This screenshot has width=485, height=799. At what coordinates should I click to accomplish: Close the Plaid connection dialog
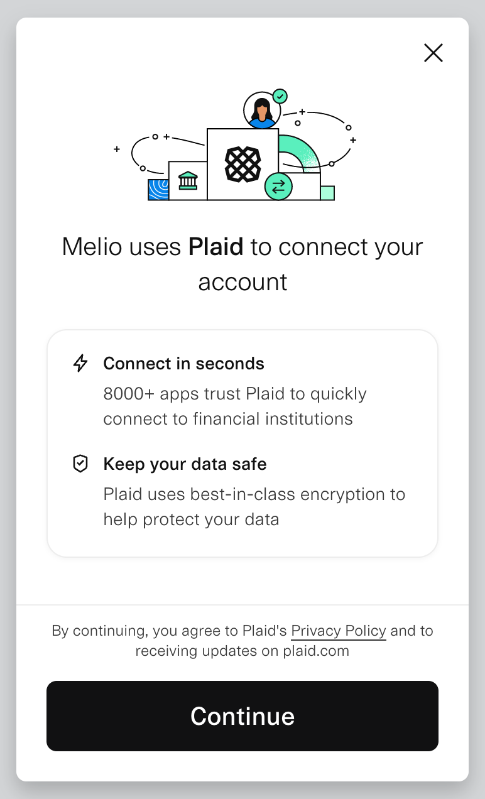click(433, 53)
